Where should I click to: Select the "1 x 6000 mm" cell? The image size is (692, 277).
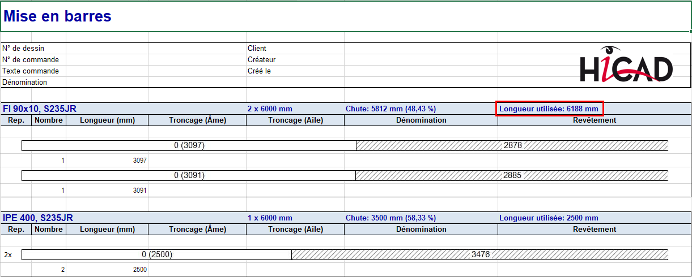coord(270,218)
